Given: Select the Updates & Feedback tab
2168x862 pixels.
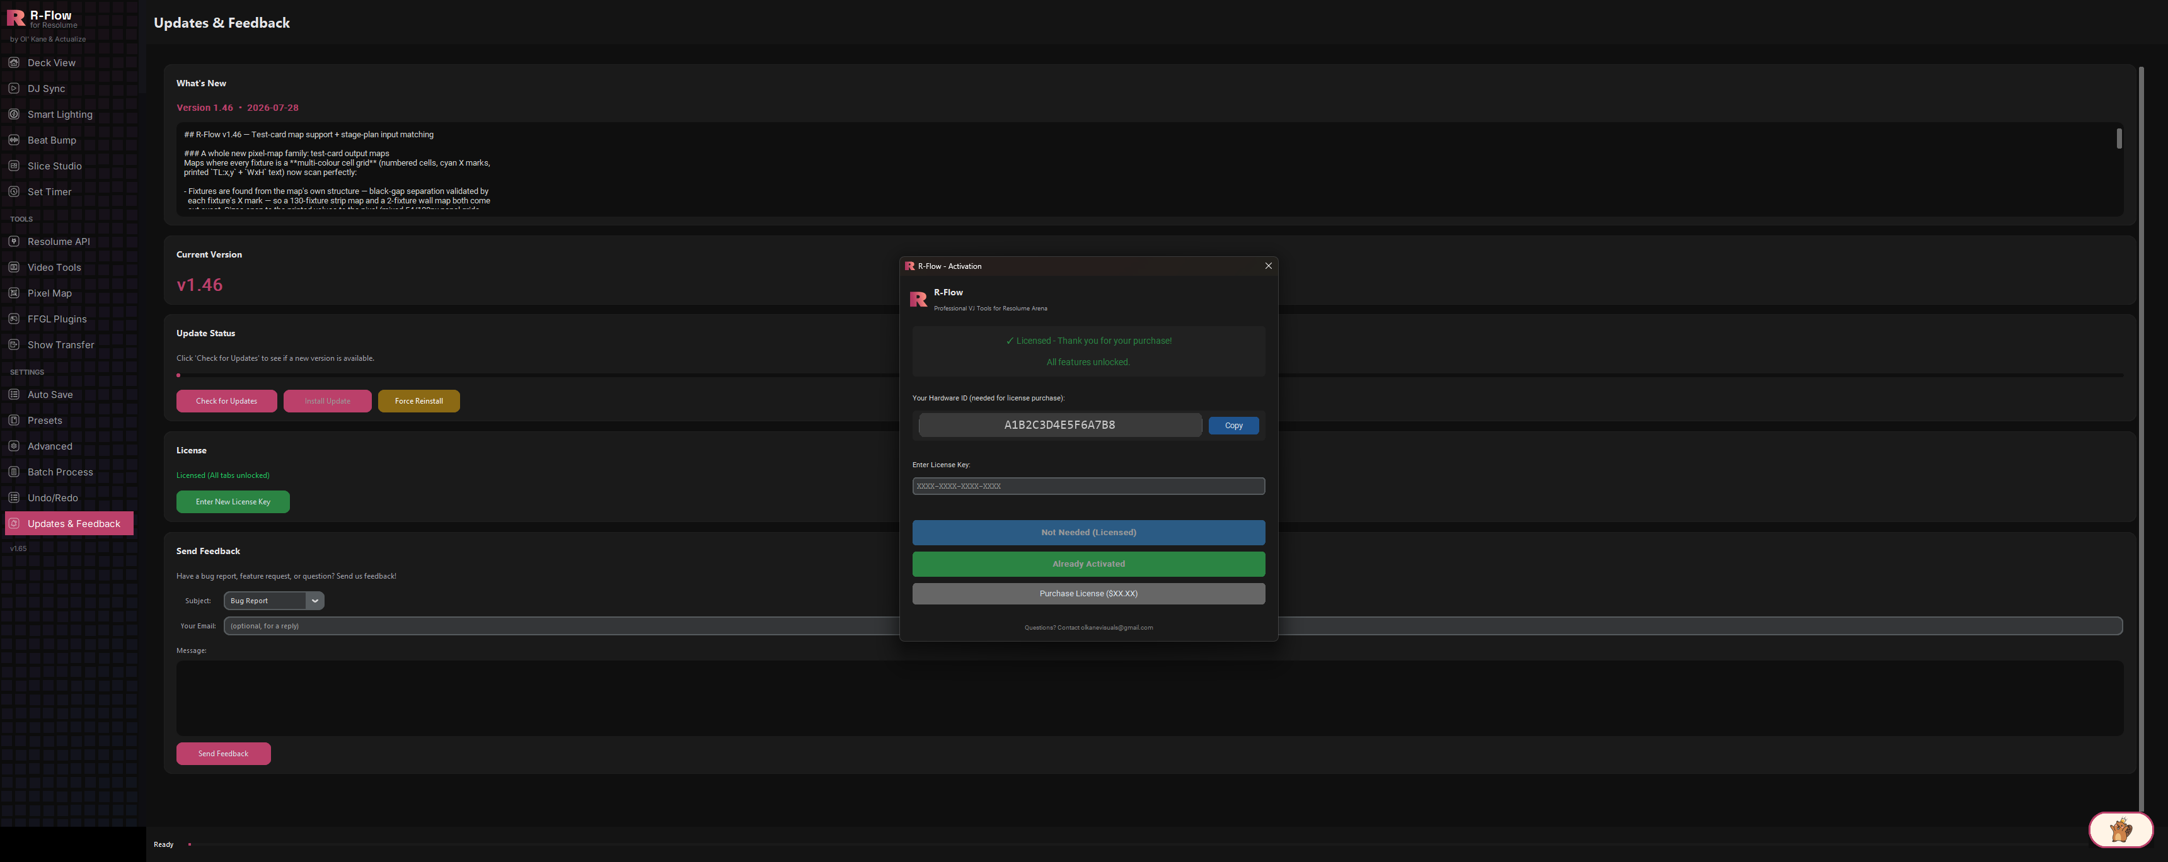Looking at the screenshot, I should click(69, 523).
